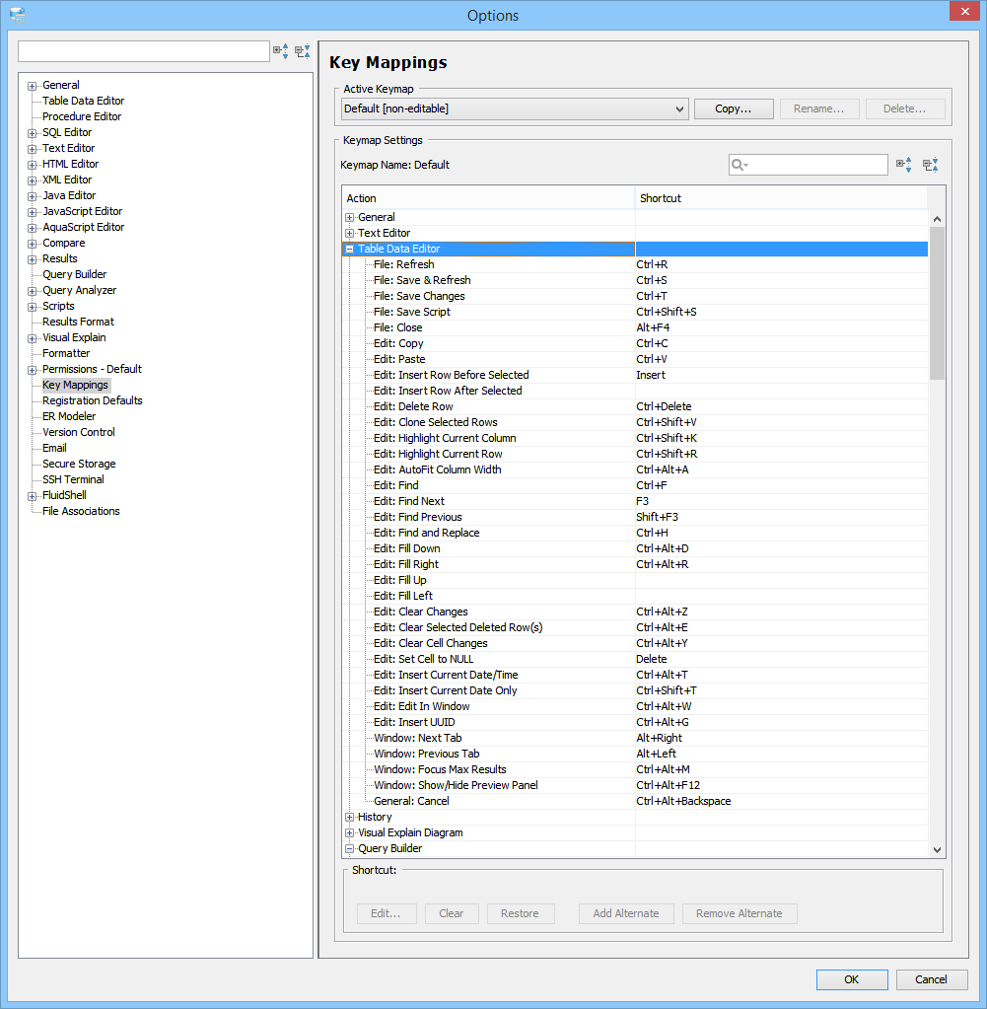
Task: Collapse Table Data Editor action group
Action: click(x=349, y=249)
